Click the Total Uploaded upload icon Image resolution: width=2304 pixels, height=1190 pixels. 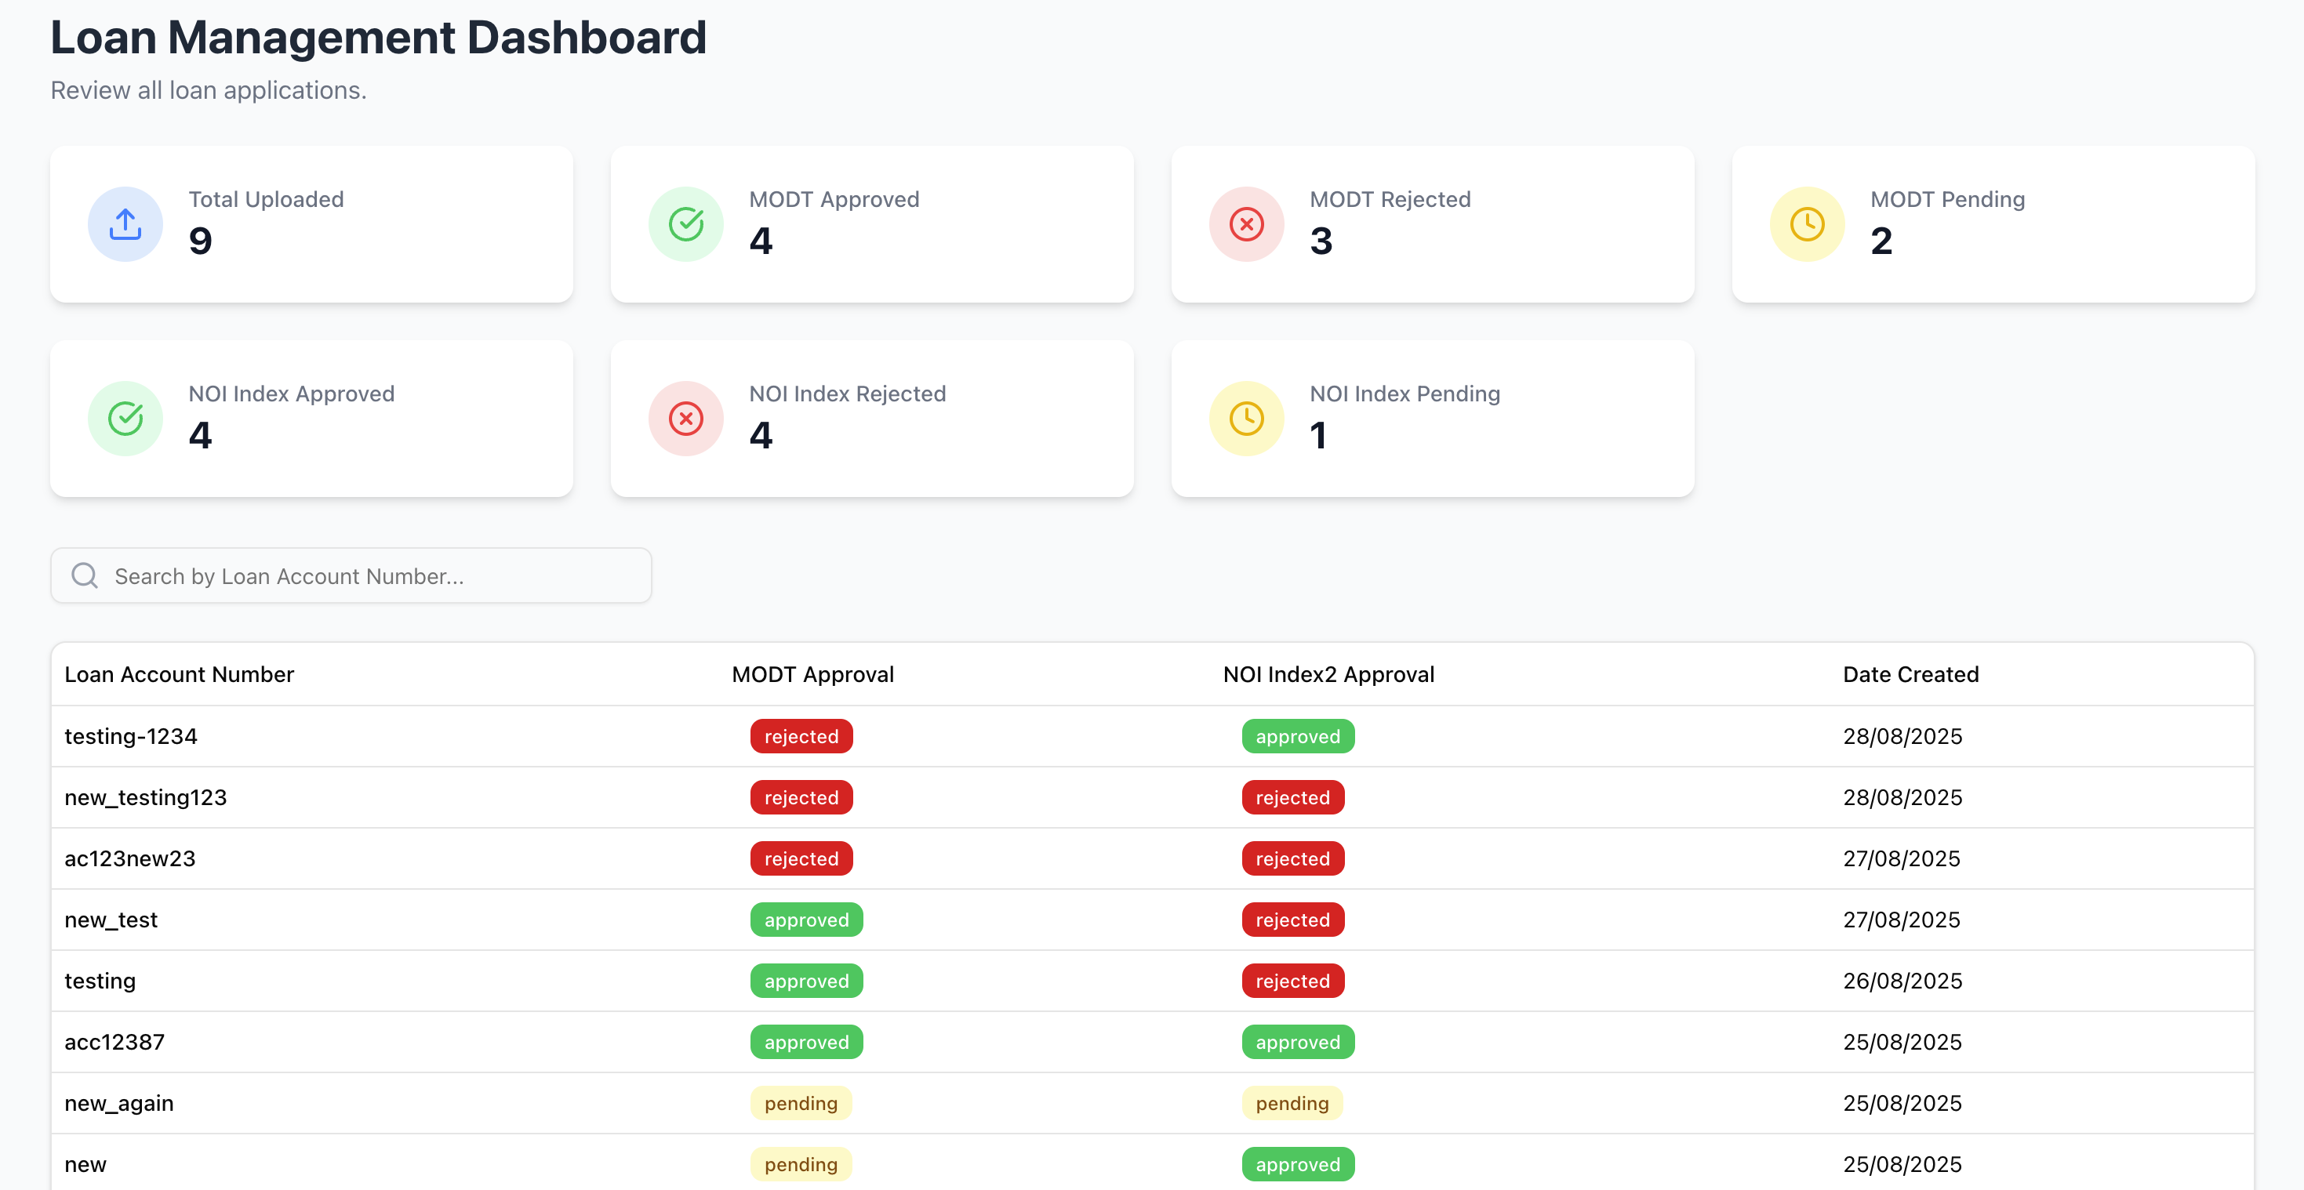125,224
